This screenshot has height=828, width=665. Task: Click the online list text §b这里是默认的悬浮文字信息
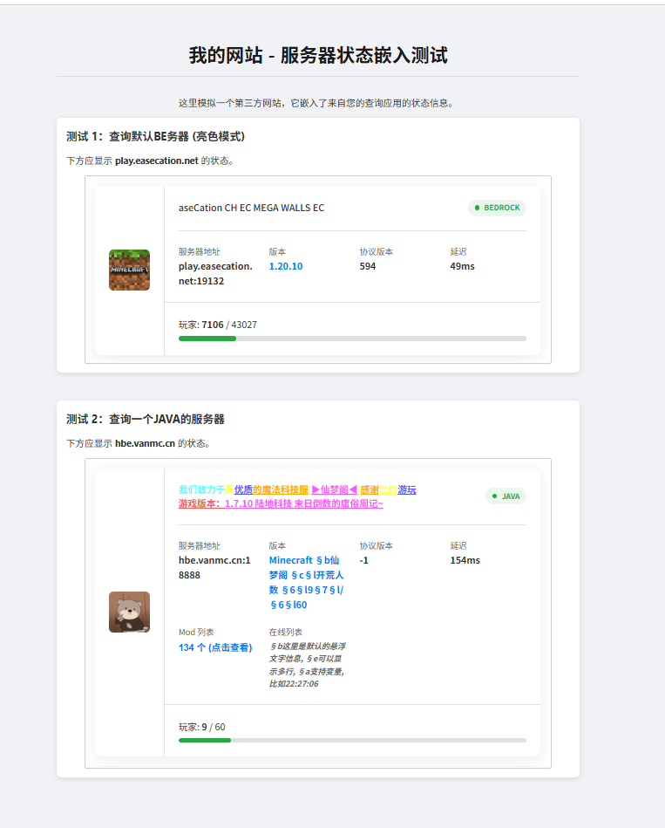coord(308,665)
